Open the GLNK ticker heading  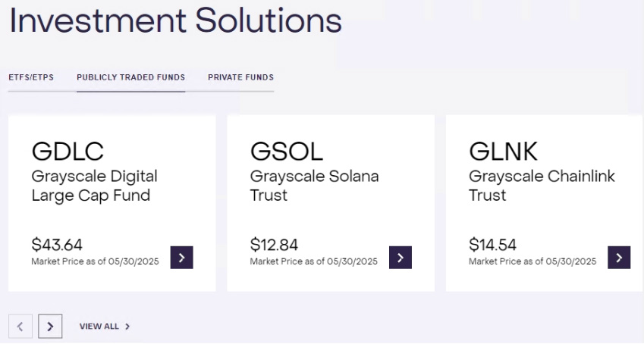[x=504, y=152]
